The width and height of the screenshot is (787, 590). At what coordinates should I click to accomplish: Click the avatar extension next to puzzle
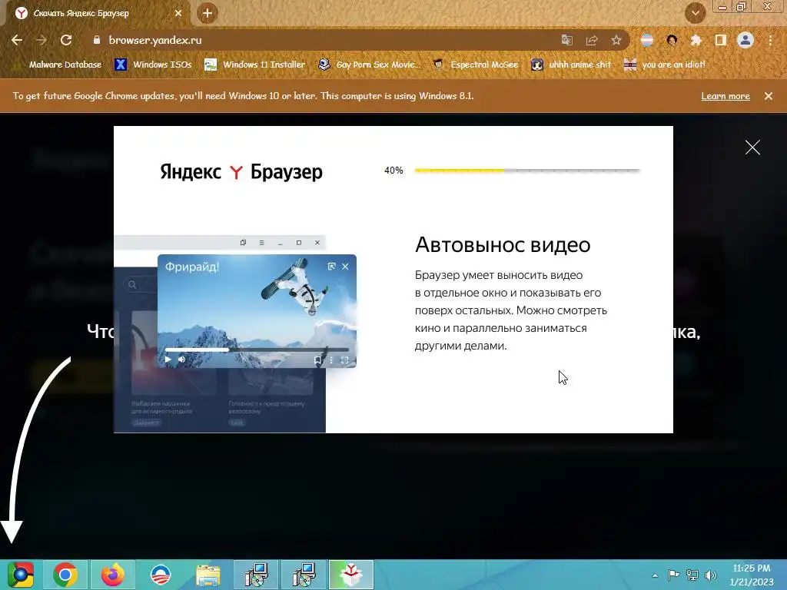tap(672, 40)
